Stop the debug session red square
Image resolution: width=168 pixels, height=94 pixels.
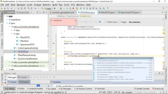click(x=5, y=83)
